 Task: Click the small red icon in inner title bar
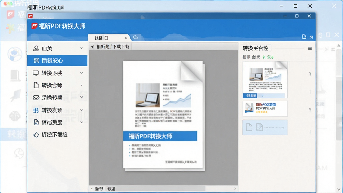(x=30, y=16)
